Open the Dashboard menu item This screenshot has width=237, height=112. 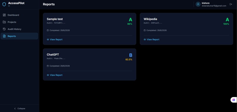coord(19,15)
